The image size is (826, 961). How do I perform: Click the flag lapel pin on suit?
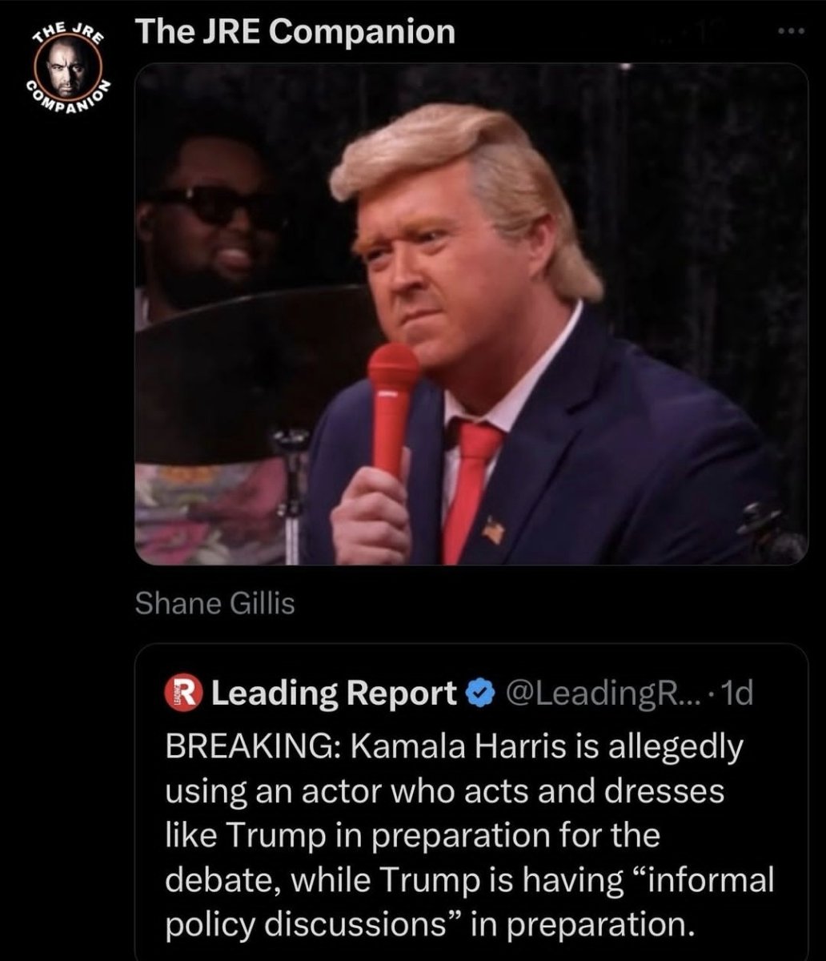(x=493, y=531)
